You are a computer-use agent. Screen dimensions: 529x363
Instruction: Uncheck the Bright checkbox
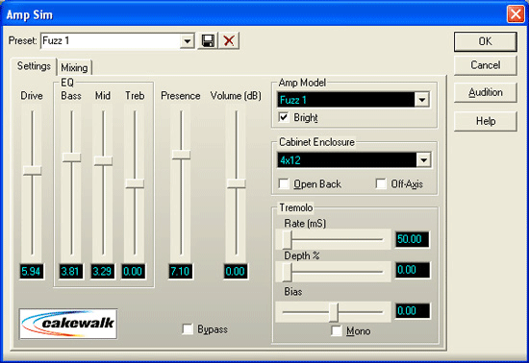pyautogui.click(x=284, y=117)
